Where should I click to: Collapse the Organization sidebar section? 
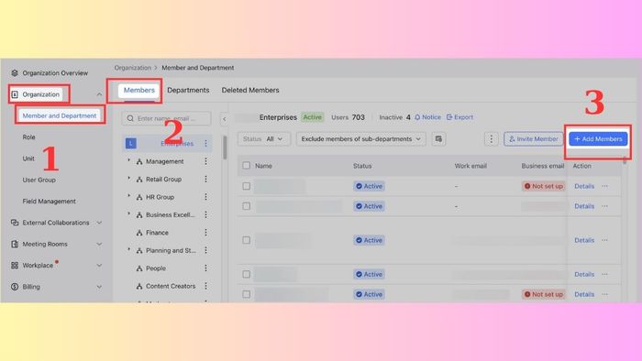click(x=99, y=94)
